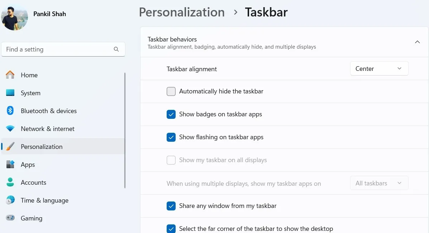This screenshot has width=429, height=233.
Task: Click the search magnifier button
Action: point(116,49)
